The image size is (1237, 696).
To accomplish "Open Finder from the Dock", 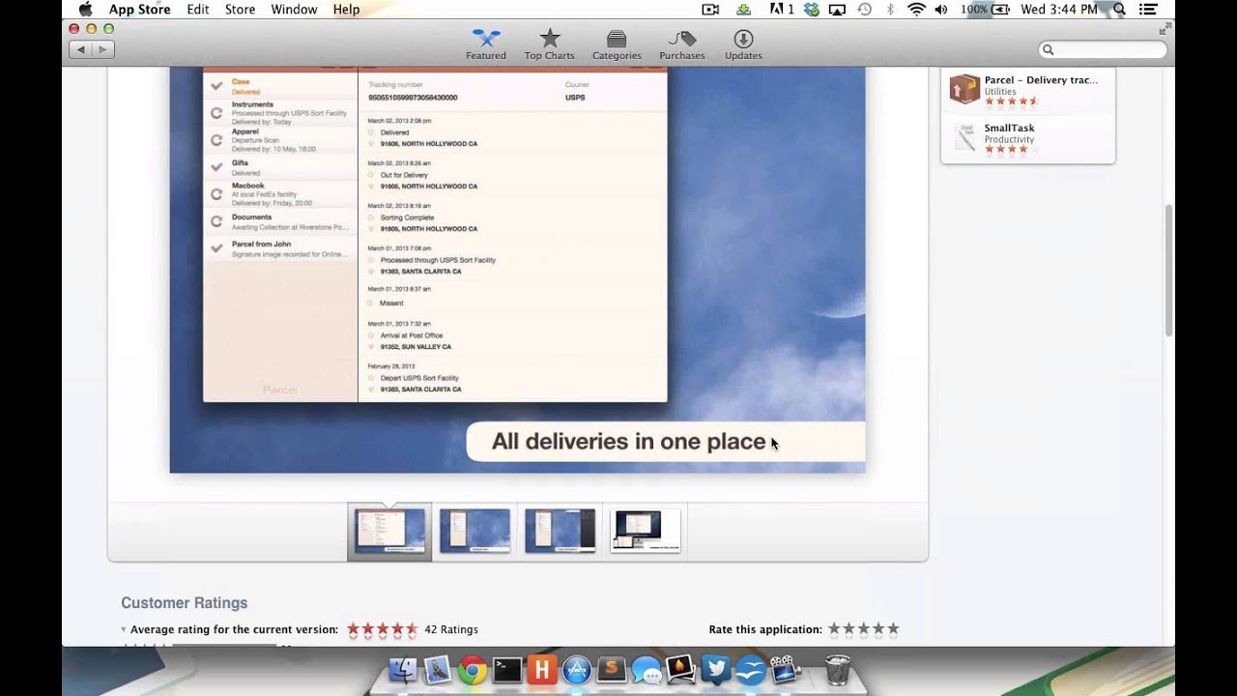I will coord(403,669).
